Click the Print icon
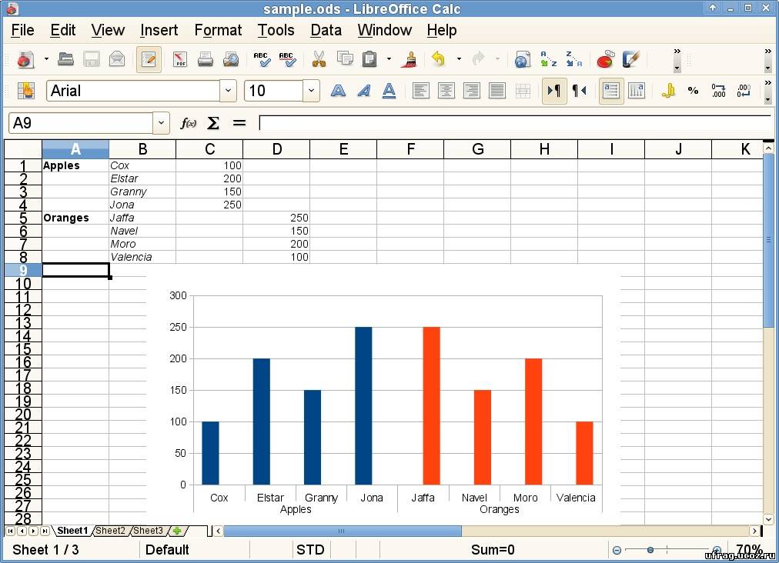 [x=205, y=59]
